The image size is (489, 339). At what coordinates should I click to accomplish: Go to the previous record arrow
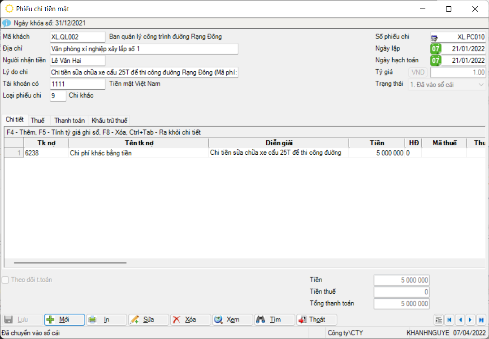click(460, 320)
